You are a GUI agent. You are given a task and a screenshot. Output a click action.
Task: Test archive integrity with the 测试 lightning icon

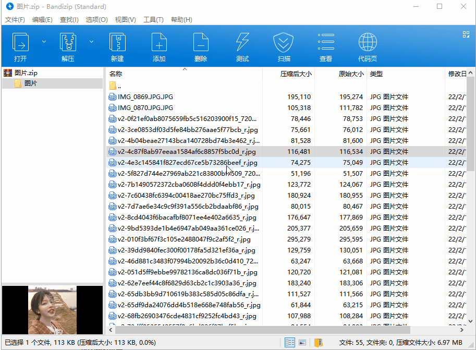(x=242, y=46)
